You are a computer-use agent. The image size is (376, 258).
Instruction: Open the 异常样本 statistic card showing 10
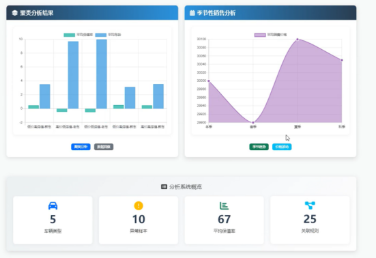[x=139, y=220]
